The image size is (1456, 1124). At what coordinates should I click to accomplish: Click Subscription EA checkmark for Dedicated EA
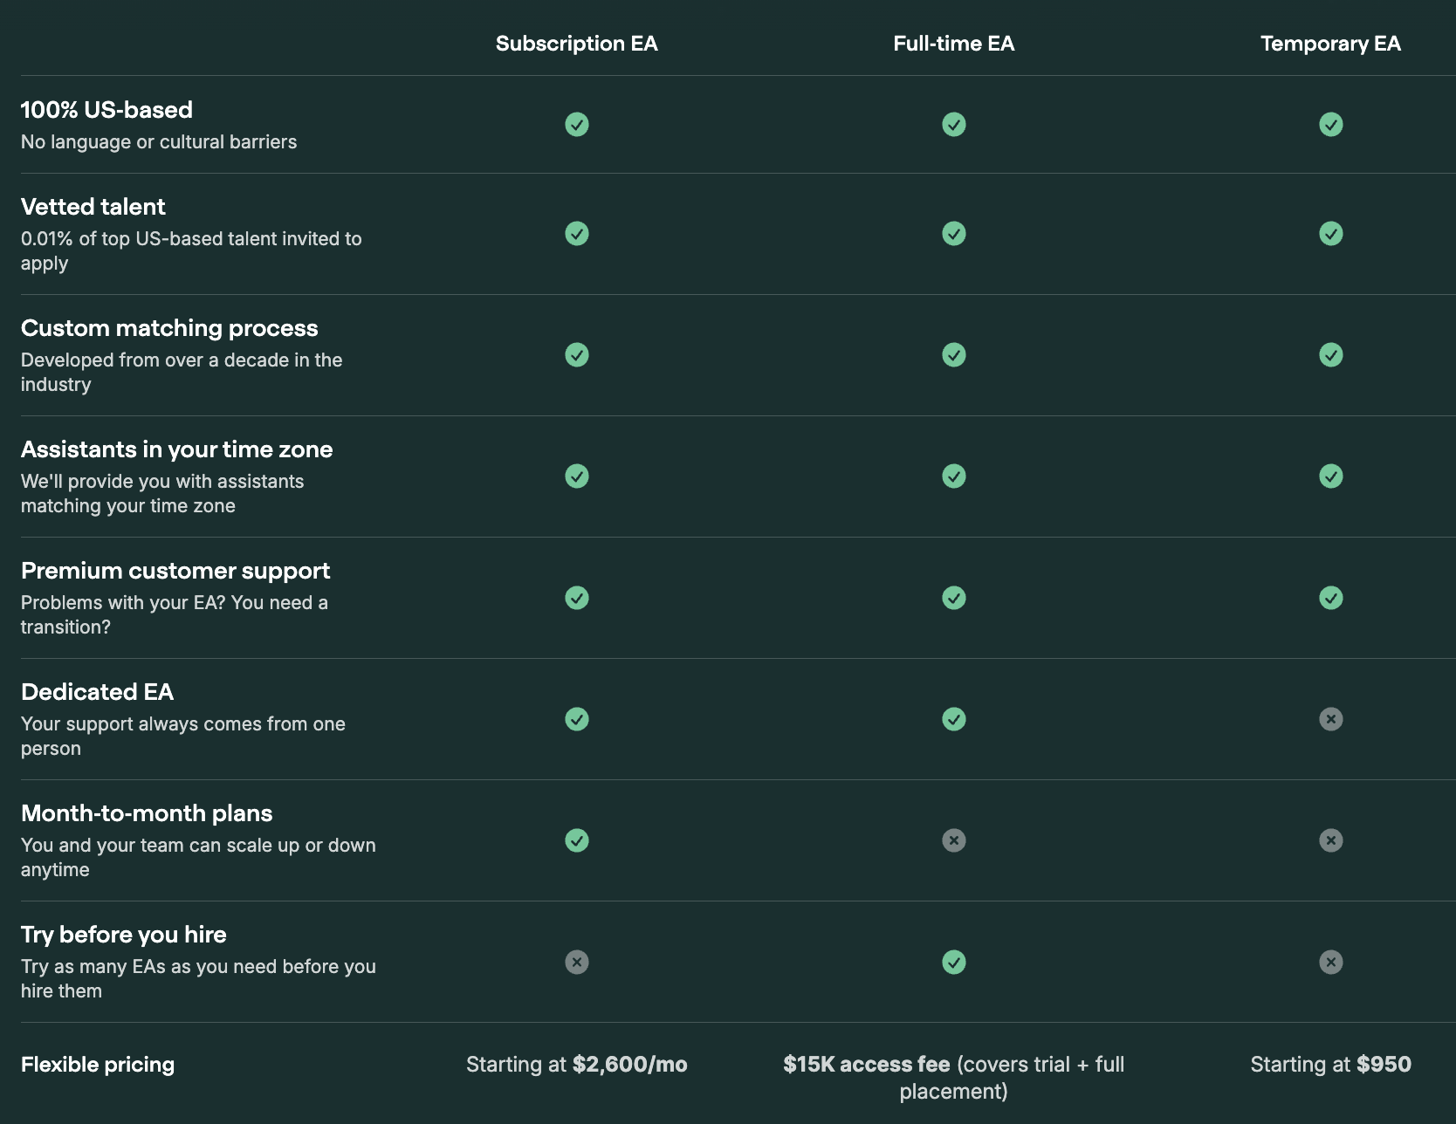tap(576, 719)
